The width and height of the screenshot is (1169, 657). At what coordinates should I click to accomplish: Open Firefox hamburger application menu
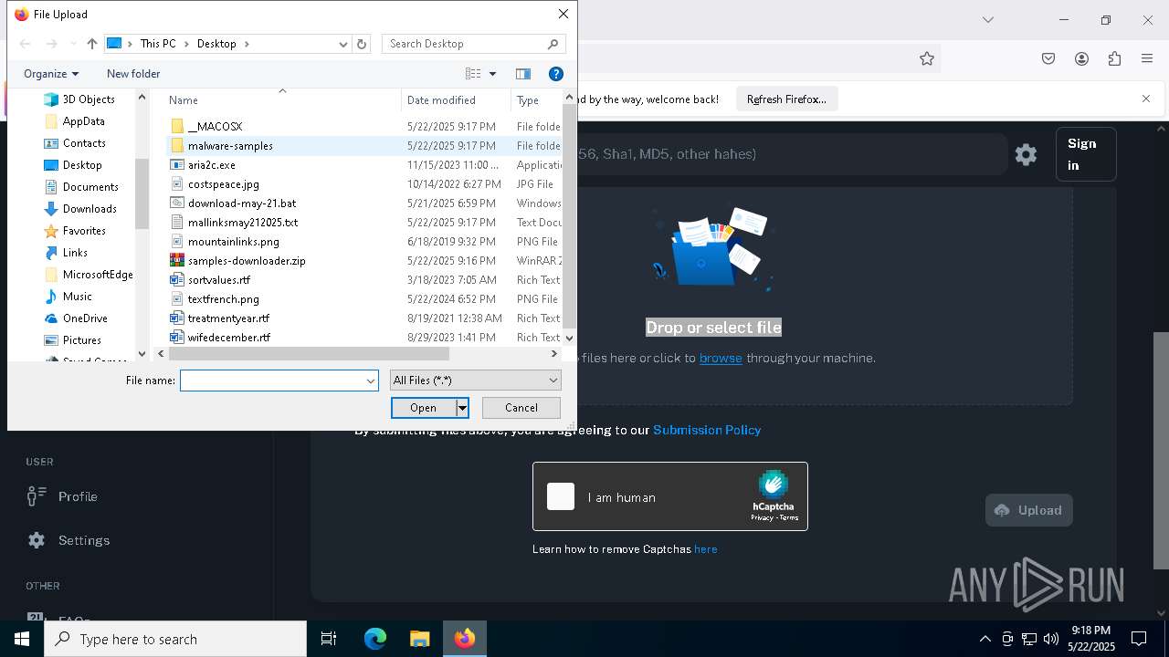pos(1147,58)
